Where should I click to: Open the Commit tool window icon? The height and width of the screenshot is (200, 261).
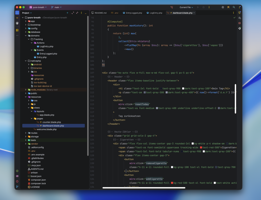[x=17, y=18]
